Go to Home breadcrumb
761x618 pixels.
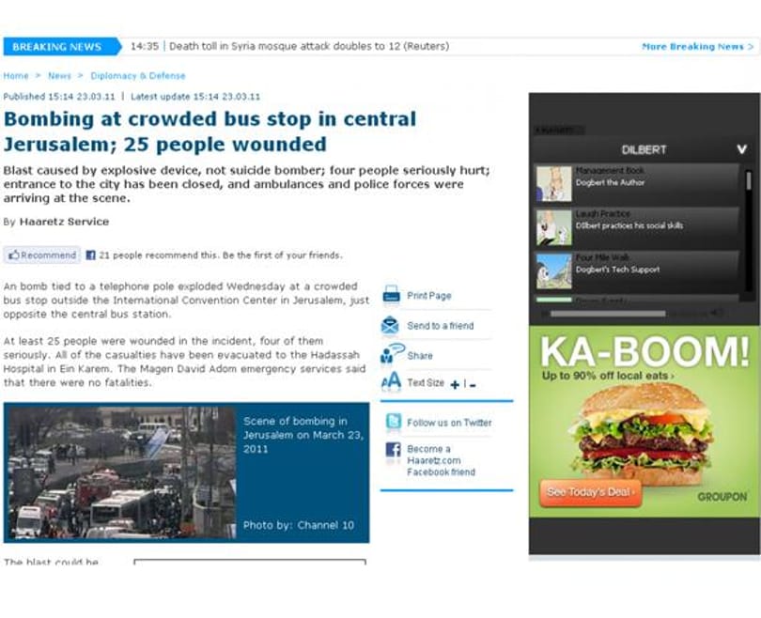tap(16, 76)
